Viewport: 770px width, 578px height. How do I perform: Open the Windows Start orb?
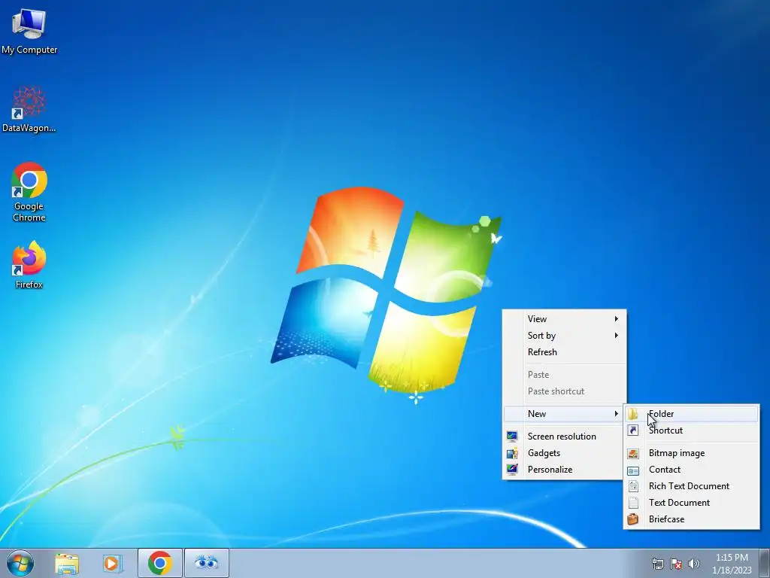pyautogui.click(x=20, y=563)
